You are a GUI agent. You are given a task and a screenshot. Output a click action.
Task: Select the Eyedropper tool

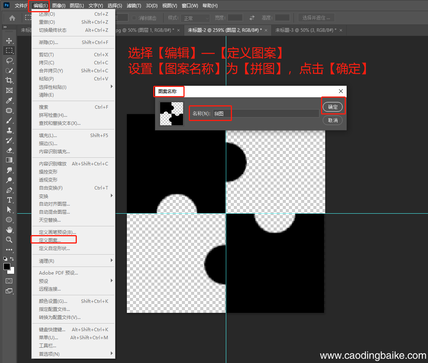click(x=9, y=100)
